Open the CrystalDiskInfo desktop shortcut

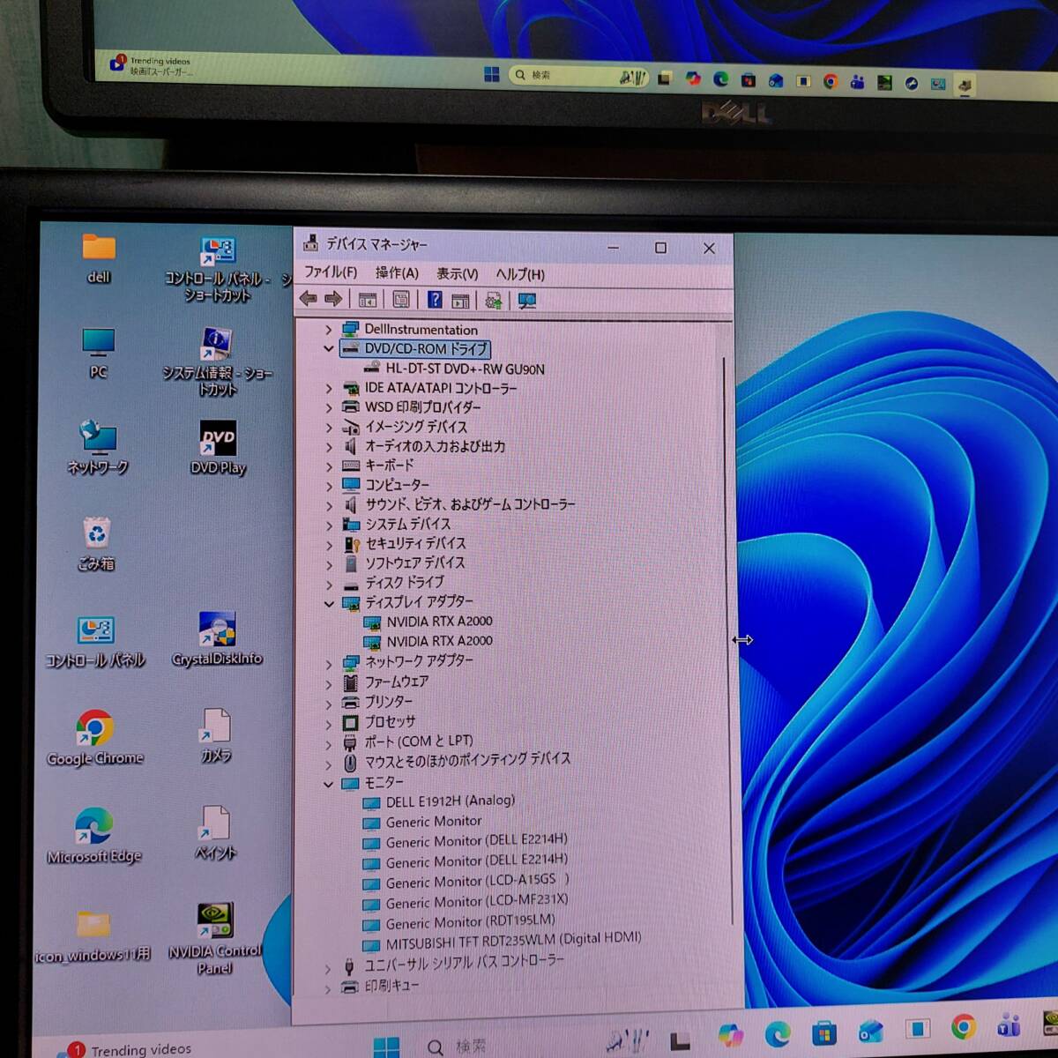217,640
